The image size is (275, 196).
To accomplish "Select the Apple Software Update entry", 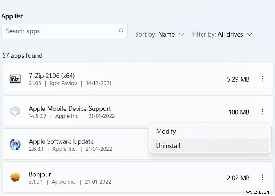I will coord(61,141).
